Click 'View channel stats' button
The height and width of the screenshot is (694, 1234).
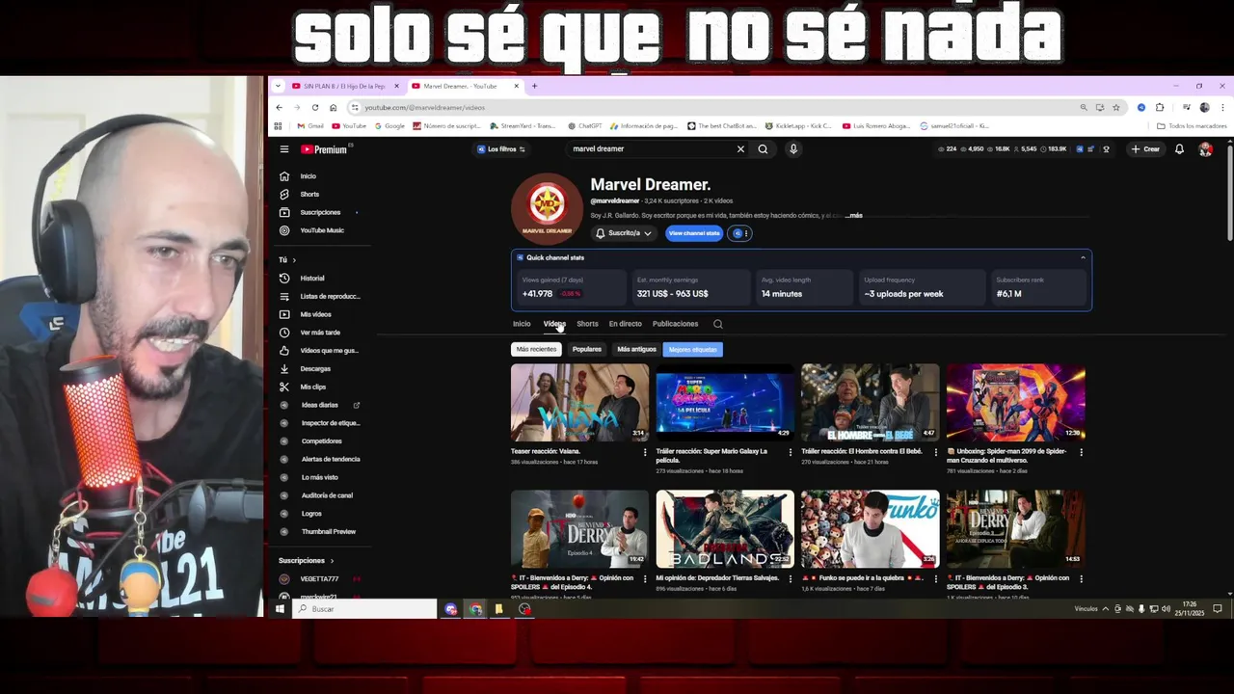pyautogui.click(x=694, y=233)
